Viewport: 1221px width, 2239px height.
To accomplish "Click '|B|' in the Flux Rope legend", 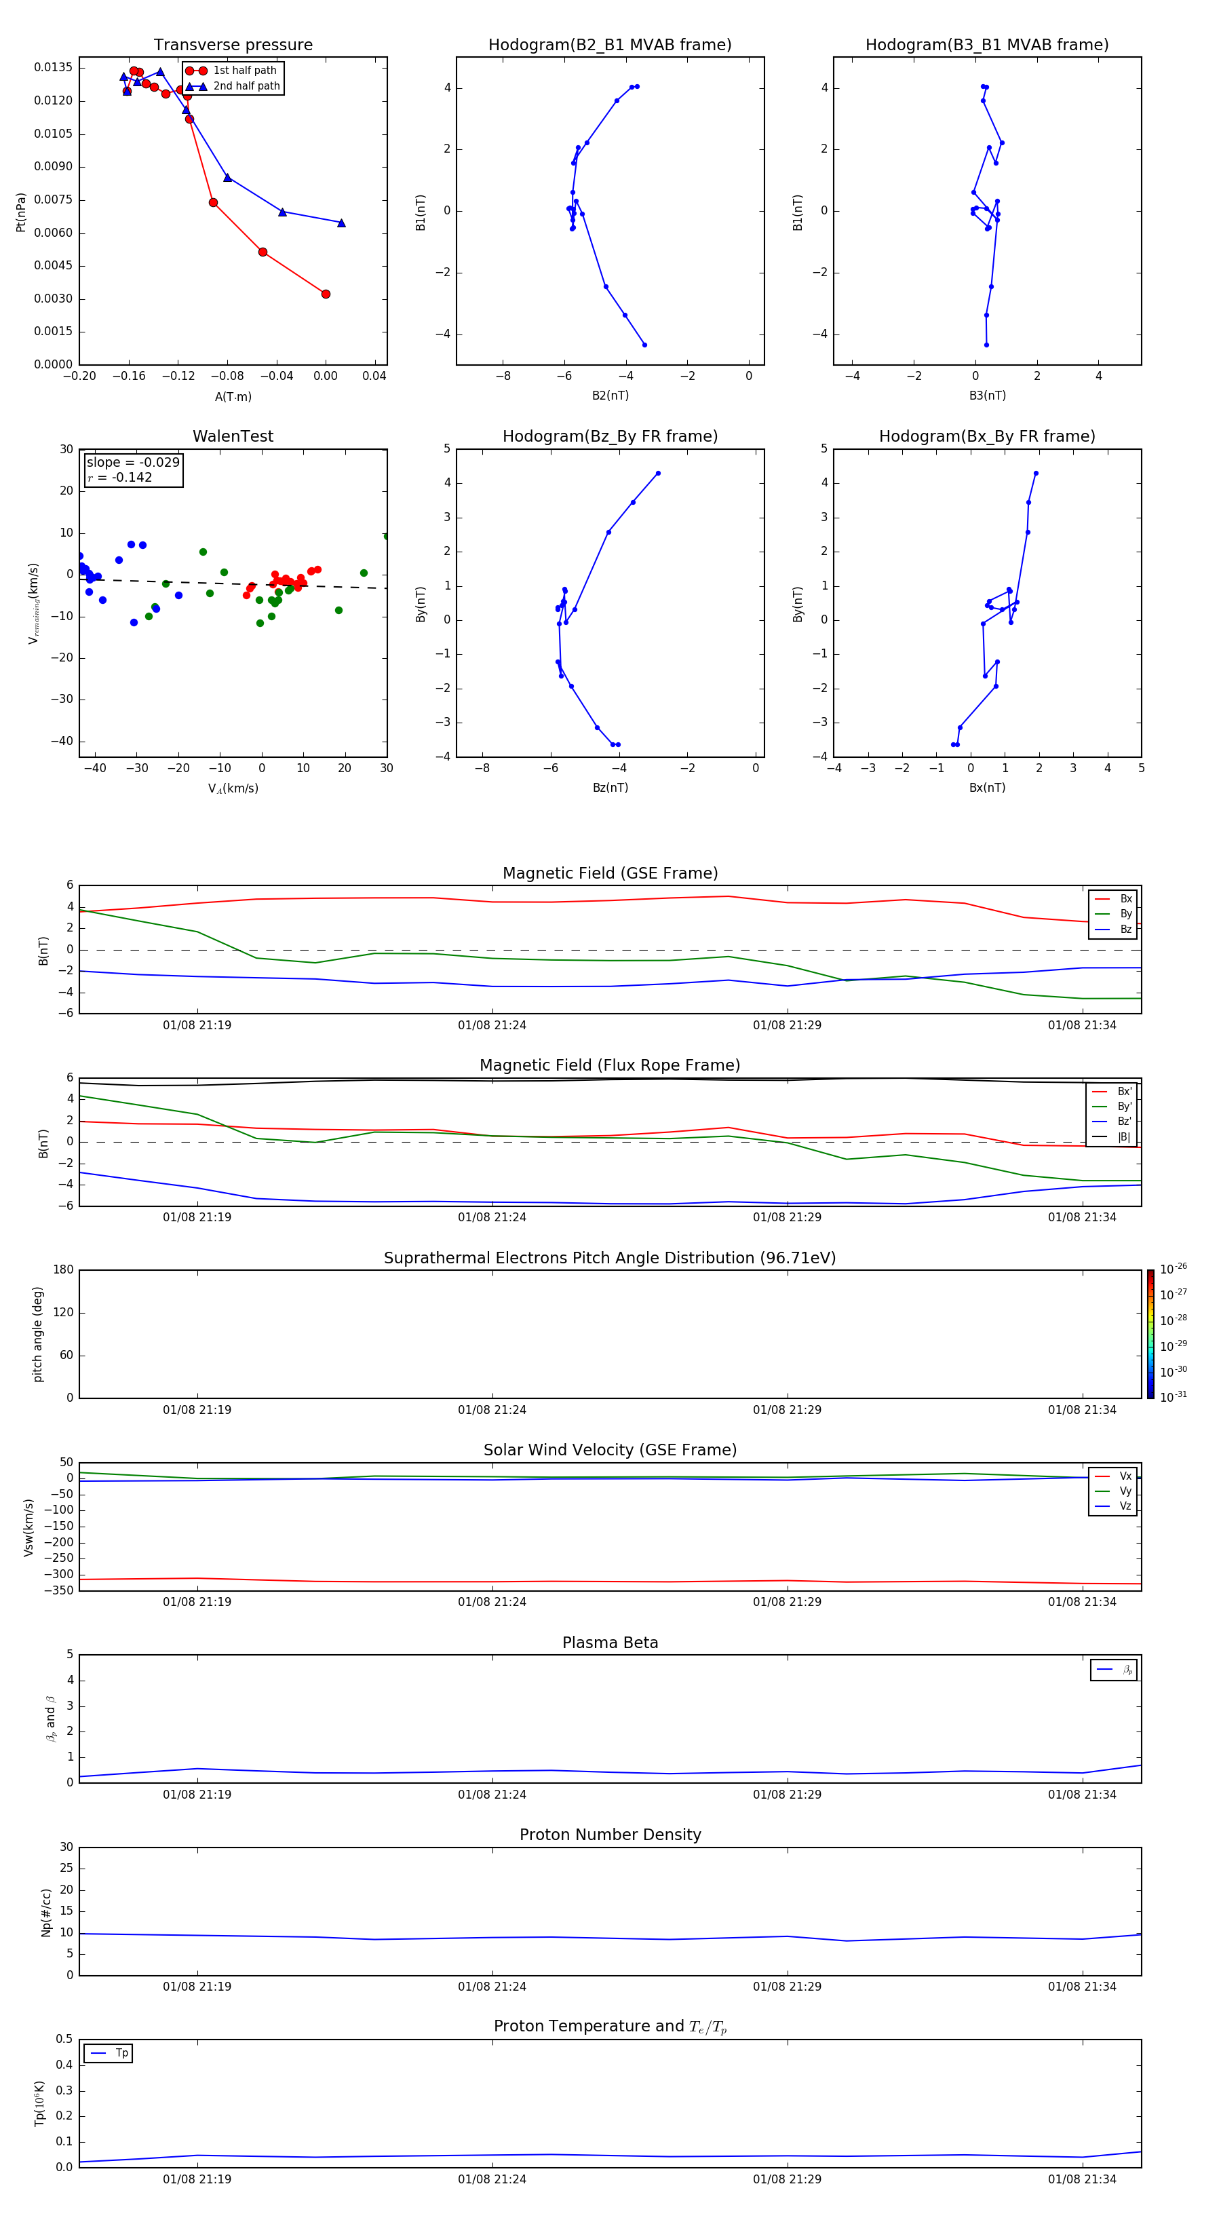I will coord(1124,1137).
